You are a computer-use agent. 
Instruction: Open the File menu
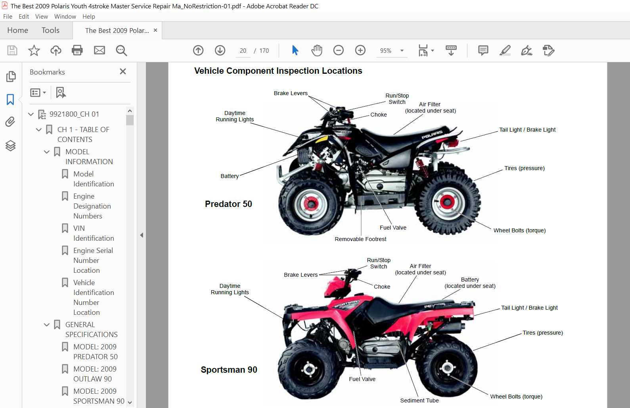point(8,17)
